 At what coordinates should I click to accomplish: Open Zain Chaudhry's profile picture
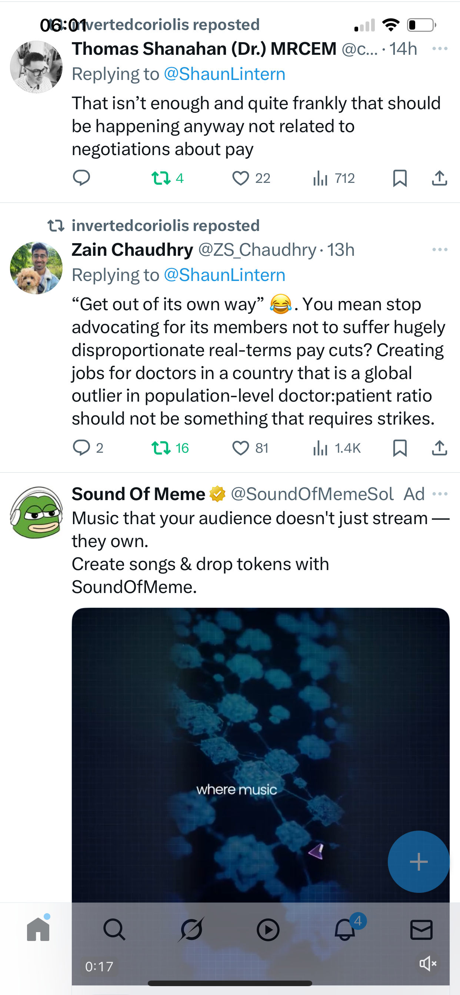point(36,268)
